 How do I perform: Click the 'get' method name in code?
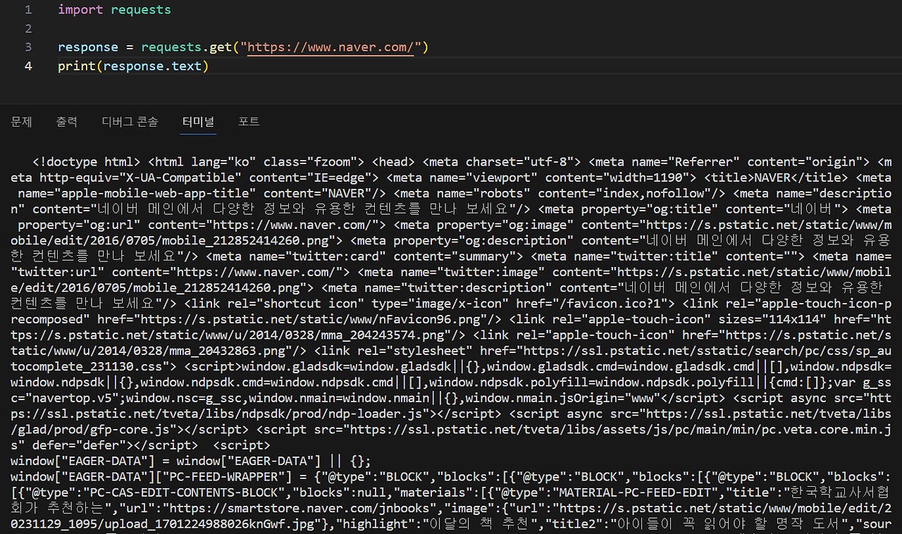pyautogui.click(x=221, y=47)
